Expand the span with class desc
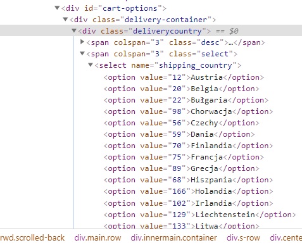 pos(82,42)
